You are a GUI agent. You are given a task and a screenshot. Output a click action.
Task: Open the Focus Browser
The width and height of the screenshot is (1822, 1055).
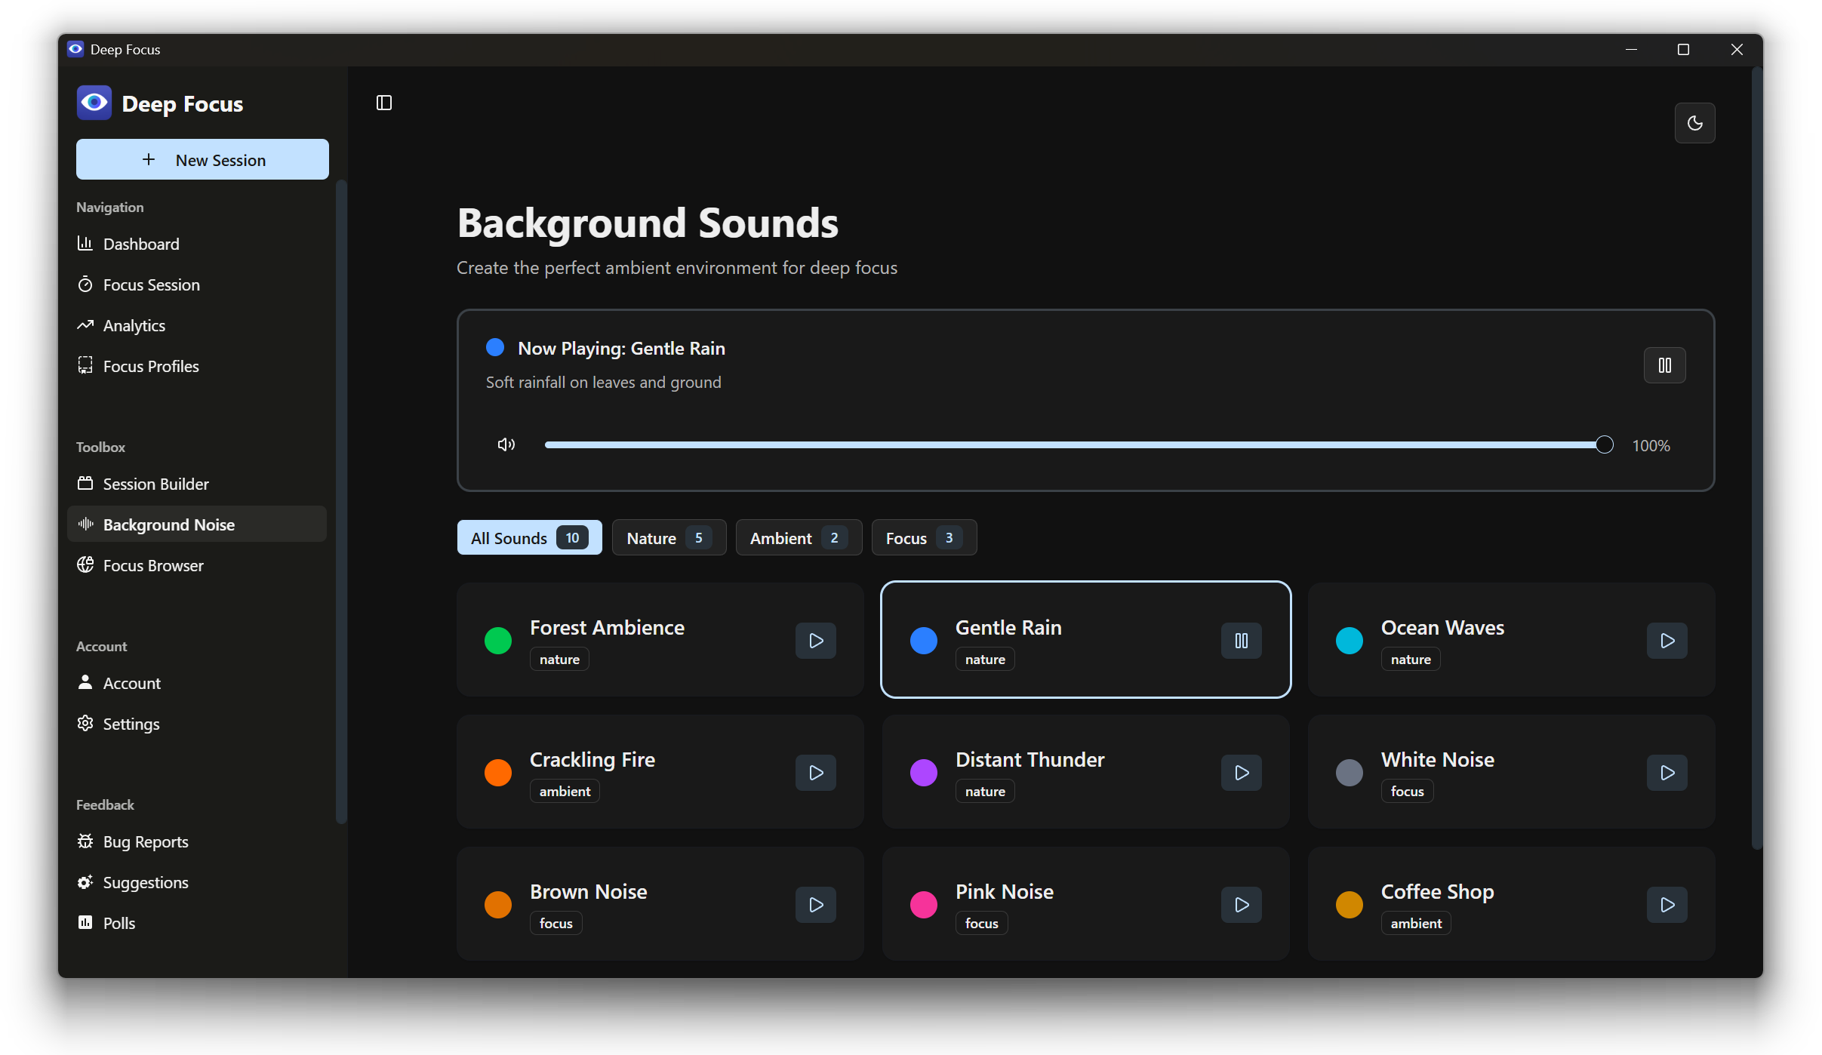(x=197, y=565)
